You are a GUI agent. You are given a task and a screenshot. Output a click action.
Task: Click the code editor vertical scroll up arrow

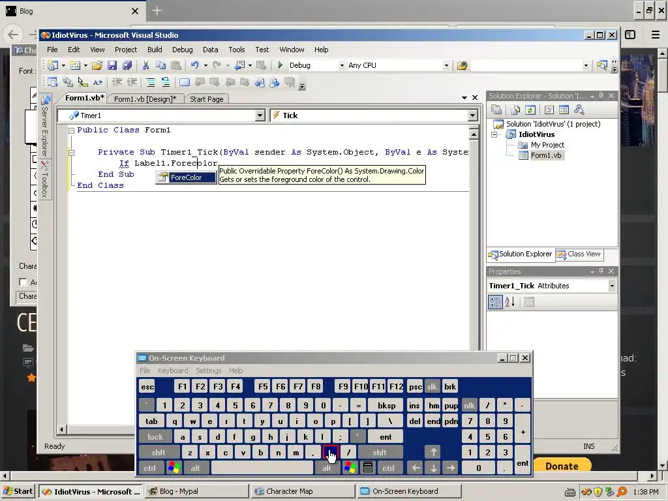coord(474,134)
